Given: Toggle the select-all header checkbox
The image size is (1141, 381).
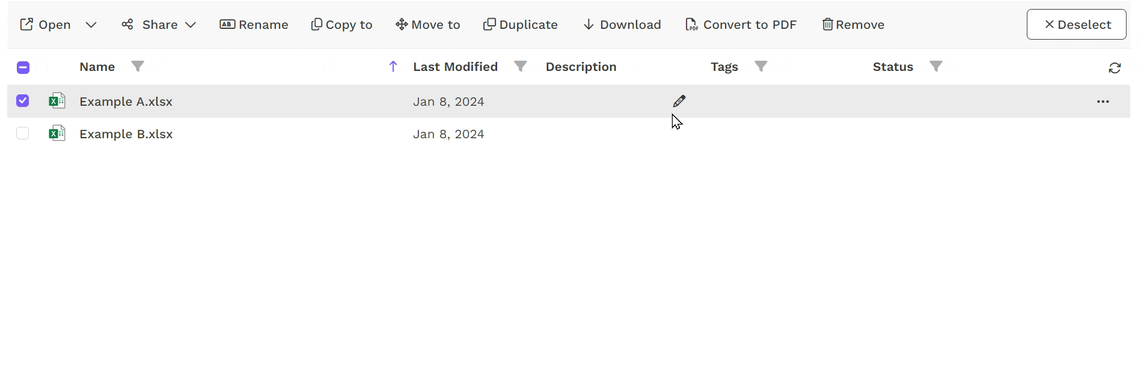Looking at the screenshot, I should coord(23,67).
